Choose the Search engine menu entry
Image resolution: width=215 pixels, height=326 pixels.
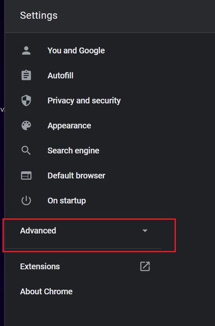(x=73, y=151)
